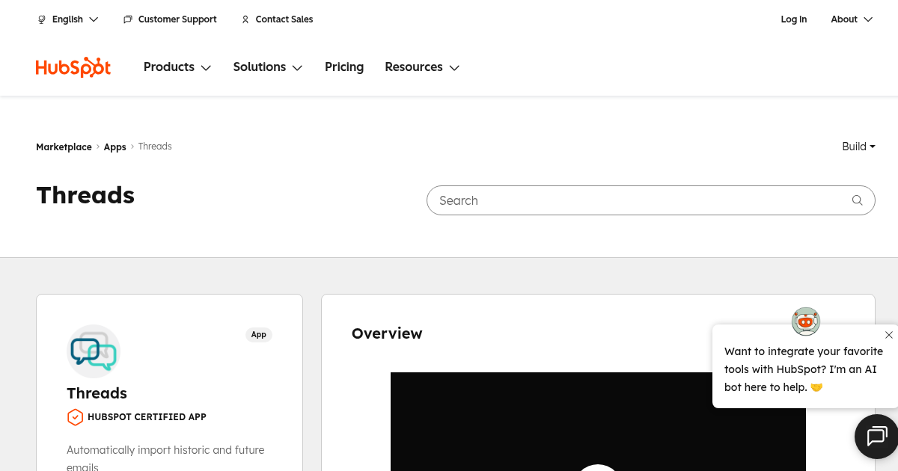
Task: Close the AI bot message popup
Action: [888, 335]
